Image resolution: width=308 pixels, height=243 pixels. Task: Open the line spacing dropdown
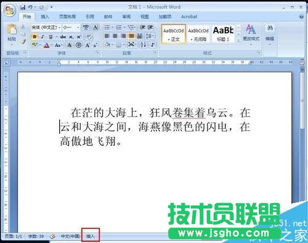pyautogui.click(x=150, y=36)
